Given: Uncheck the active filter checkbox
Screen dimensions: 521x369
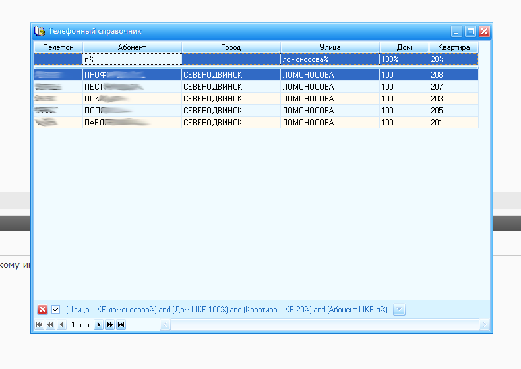Looking at the screenshot, I should 56,310.
